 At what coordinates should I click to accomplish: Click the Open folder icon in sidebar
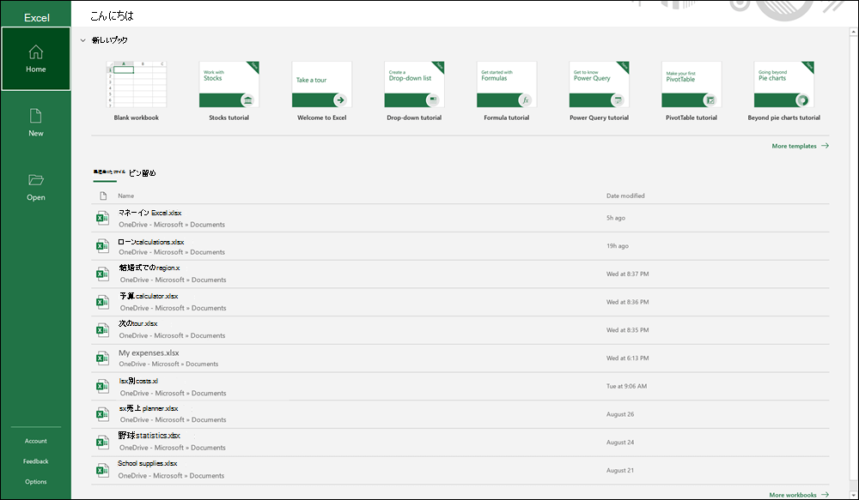pos(35,180)
